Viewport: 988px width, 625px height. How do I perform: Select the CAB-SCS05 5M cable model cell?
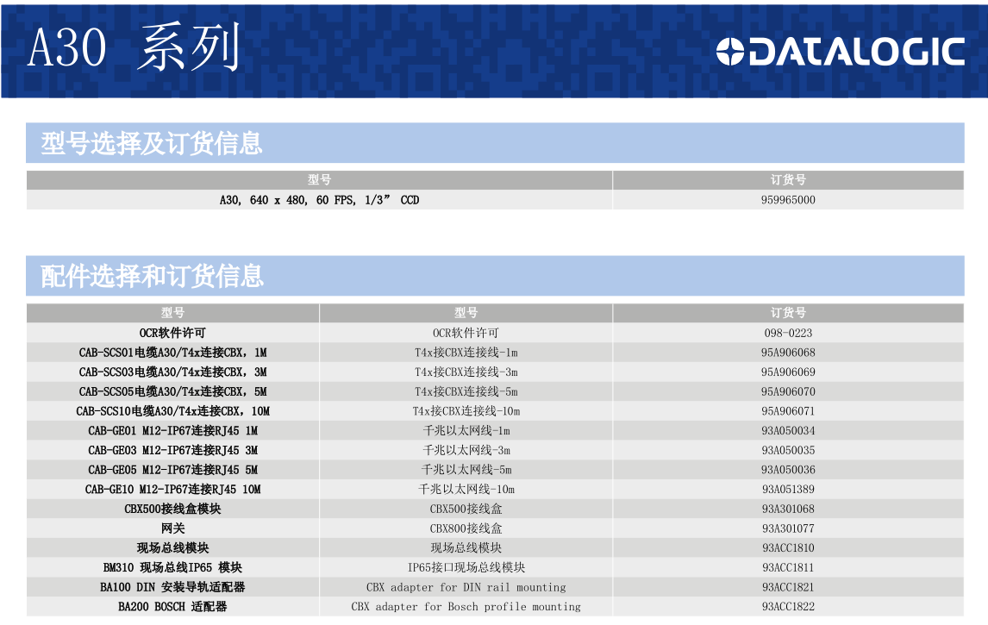[172, 391]
